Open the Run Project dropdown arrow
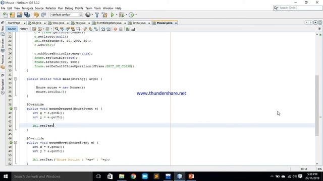 click(117, 15)
